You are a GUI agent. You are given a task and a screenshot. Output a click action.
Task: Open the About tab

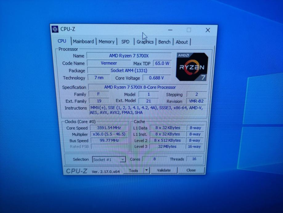(182, 42)
